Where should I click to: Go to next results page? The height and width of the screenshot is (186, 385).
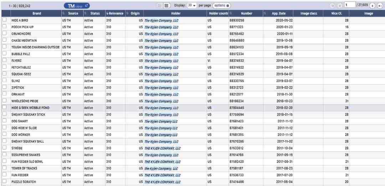click(x=372, y=6)
